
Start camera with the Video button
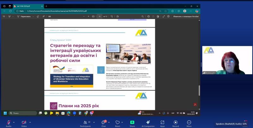[24, 122]
